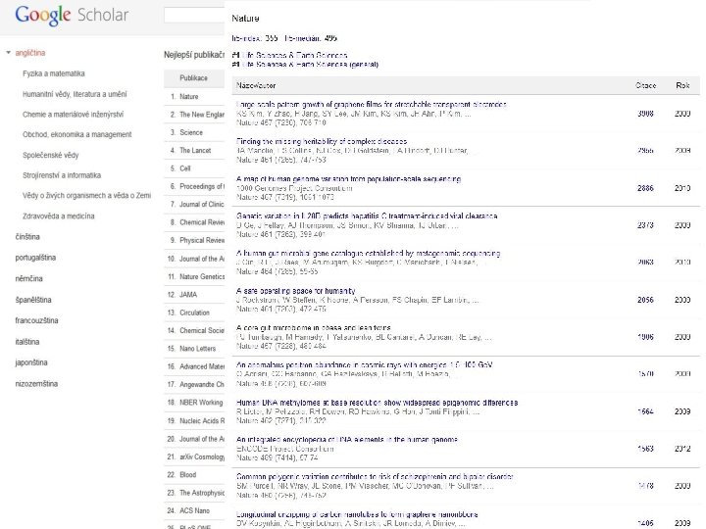Open the Google Scholar logo home link

click(x=72, y=16)
